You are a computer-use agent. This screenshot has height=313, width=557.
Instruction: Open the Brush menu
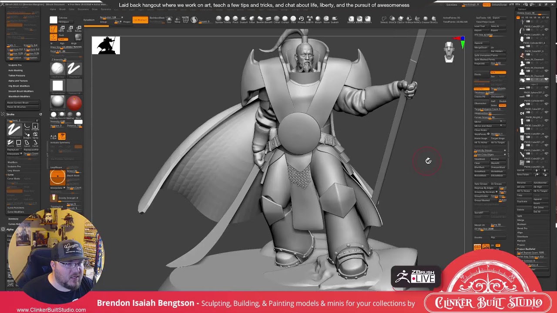(x=62, y=9)
